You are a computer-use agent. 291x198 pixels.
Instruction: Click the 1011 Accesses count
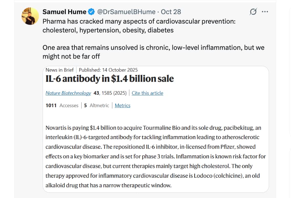coord(62,106)
